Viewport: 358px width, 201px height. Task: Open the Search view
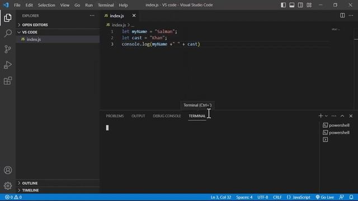pos(8,33)
